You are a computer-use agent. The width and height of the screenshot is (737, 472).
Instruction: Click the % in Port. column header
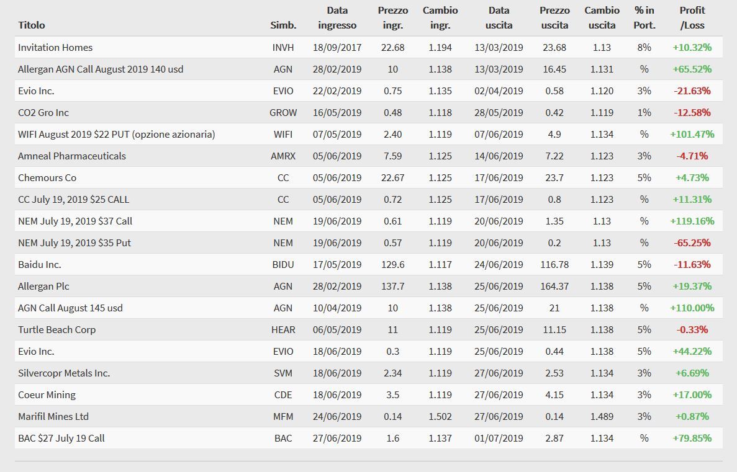(x=644, y=18)
